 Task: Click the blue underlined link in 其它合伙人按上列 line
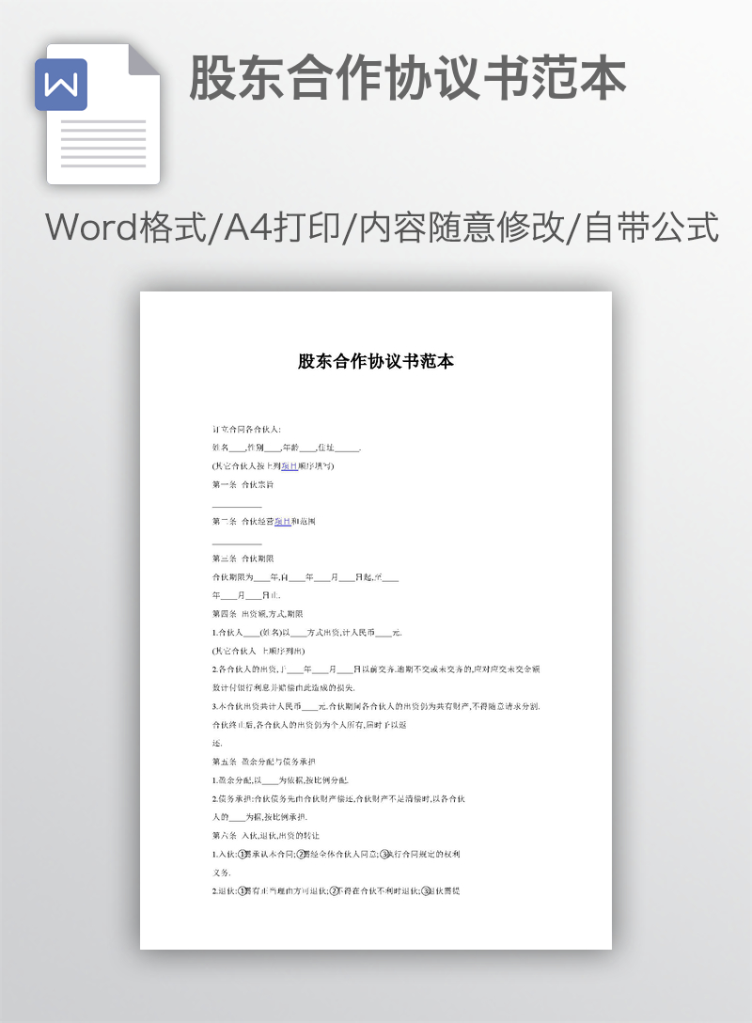[x=289, y=465]
